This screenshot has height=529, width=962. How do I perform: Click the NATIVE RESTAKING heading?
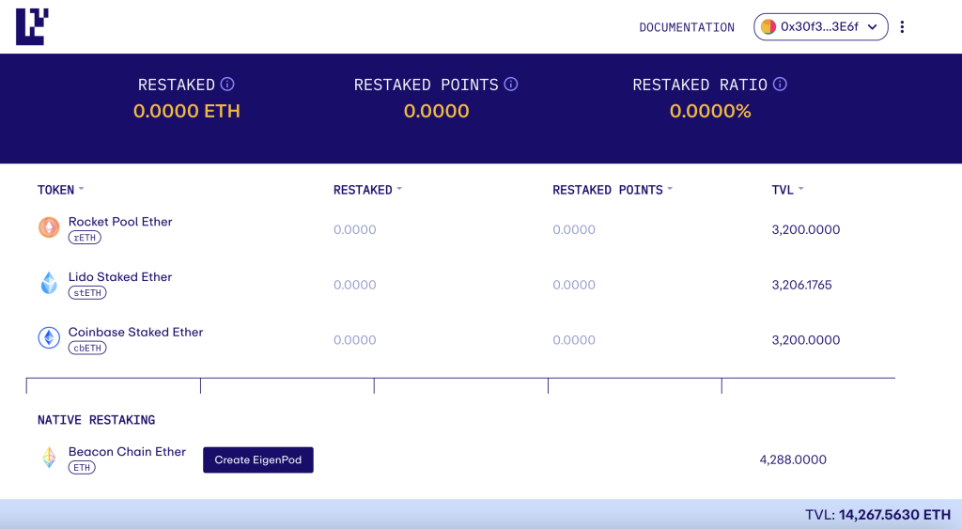pos(97,420)
